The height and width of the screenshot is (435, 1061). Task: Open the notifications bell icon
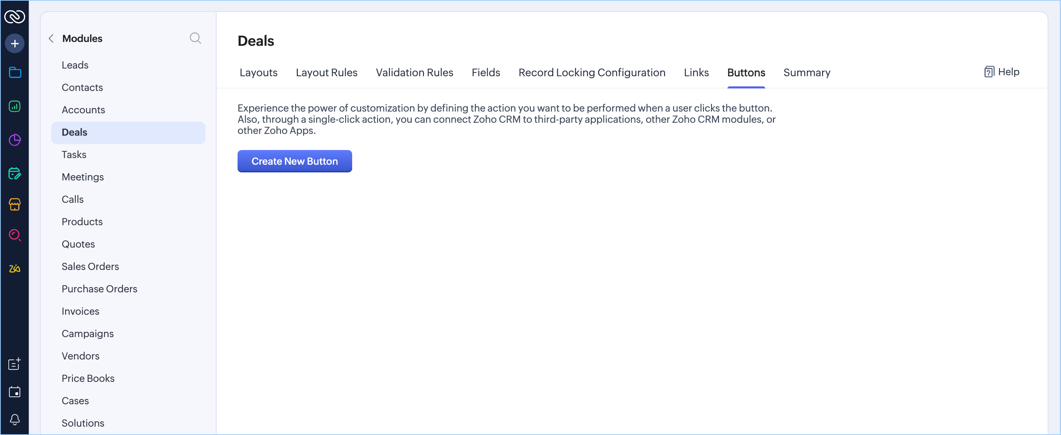tap(15, 419)
